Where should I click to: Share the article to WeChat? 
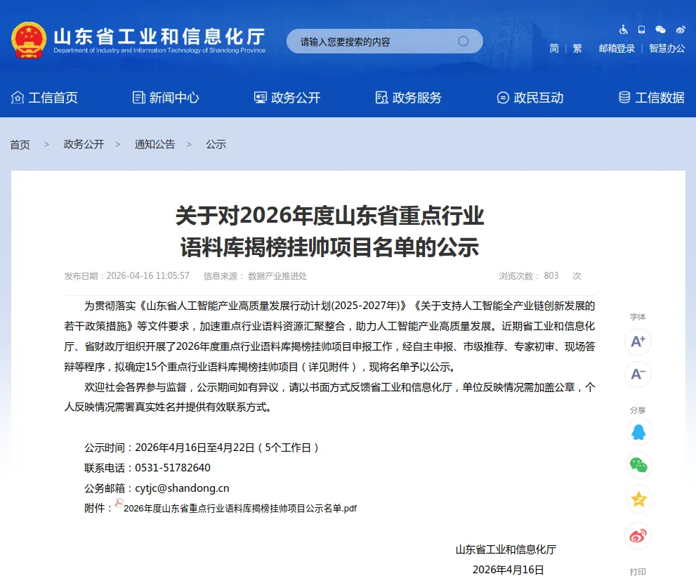[x=638, y=465]
